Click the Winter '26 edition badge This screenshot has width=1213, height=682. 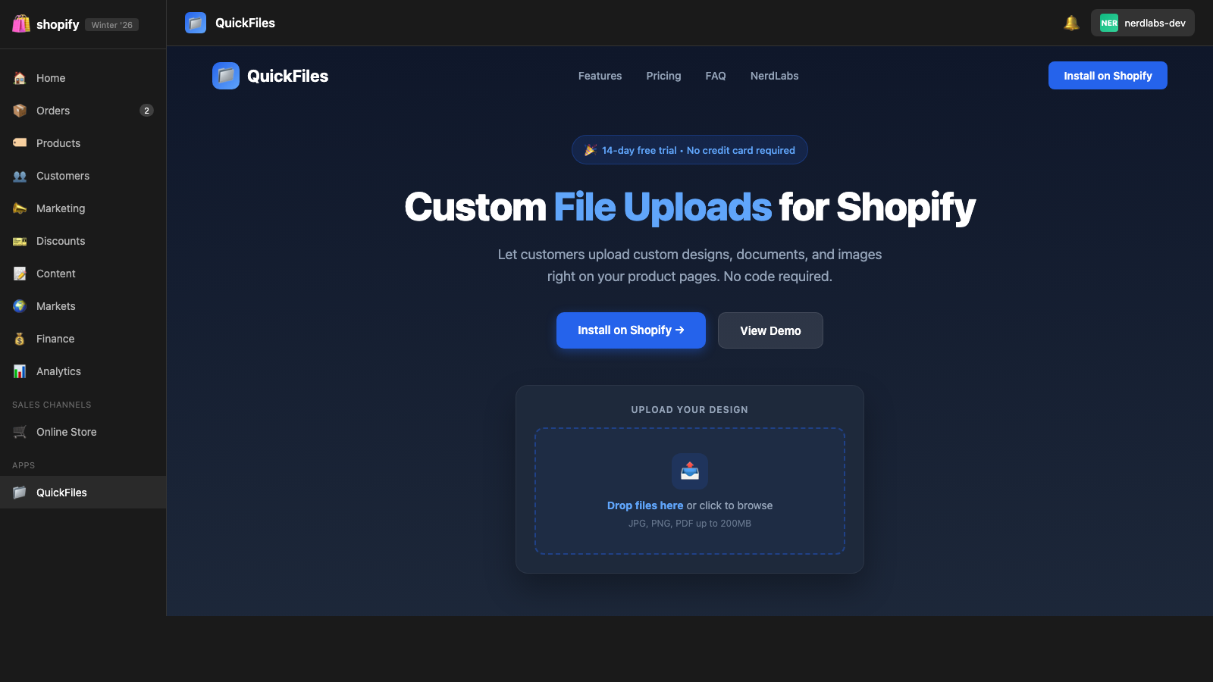[x=112, y=25]
